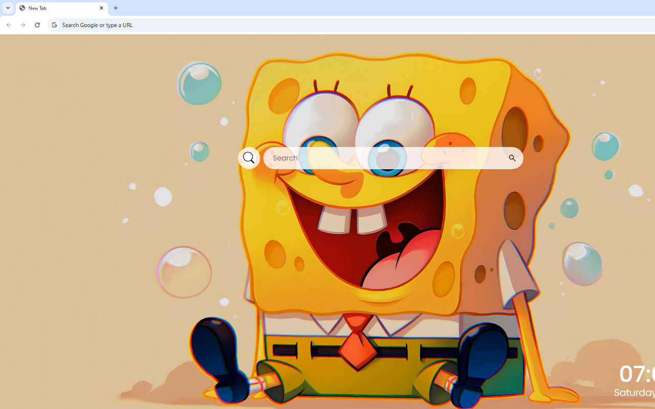Click the 07:0 clock display
Image resolution: width=655 pixels, height=409 pixels.
pyautogui.click(x=635, y=375)
